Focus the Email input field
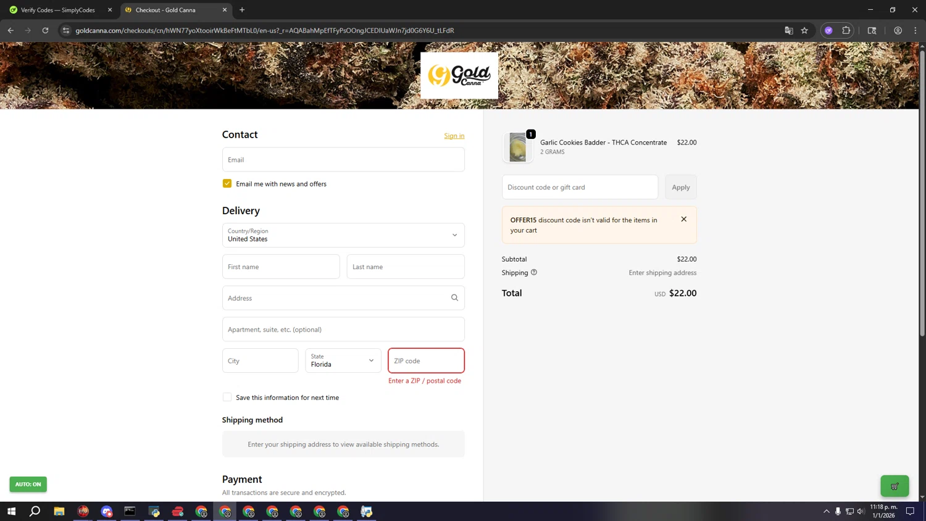Screen dimensions: 926x521 click(343, 159)
